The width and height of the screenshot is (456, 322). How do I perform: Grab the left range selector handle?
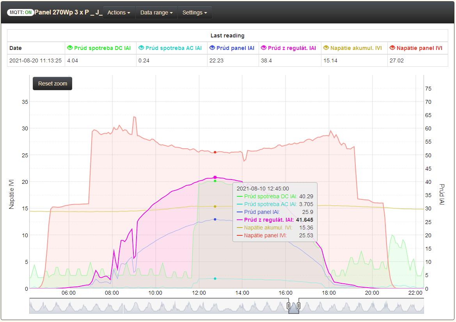pos(289,306)
